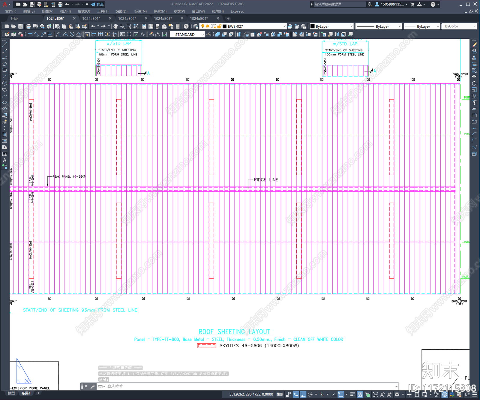Toggle Polar Tracking in the status bar
The width and height of the screenshot is (480, 400).
[x=310, y=394]
